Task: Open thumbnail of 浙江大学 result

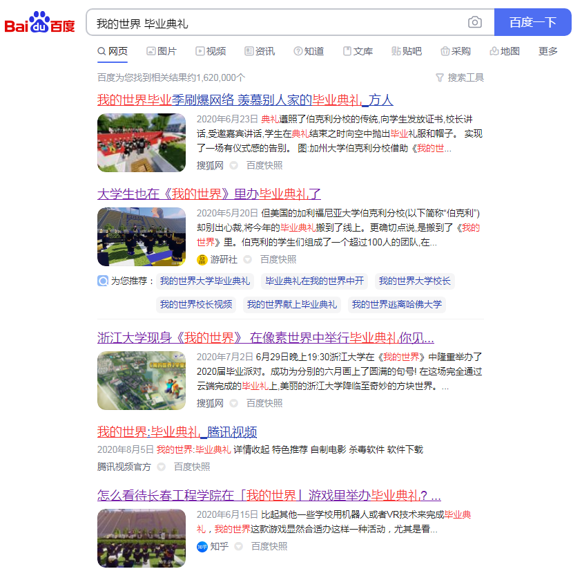Action: coord(142,381)
